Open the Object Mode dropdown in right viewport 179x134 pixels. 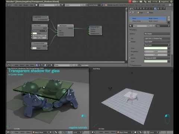click(x=125, y=132)
